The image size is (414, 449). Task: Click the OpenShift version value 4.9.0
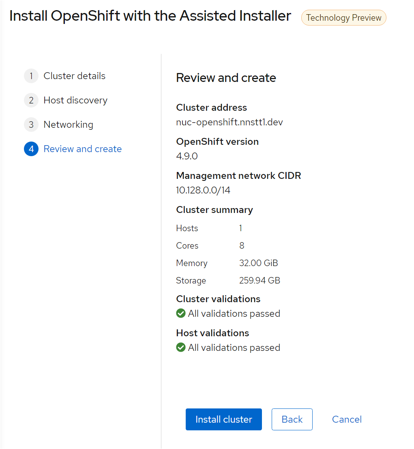click(187, 156)
